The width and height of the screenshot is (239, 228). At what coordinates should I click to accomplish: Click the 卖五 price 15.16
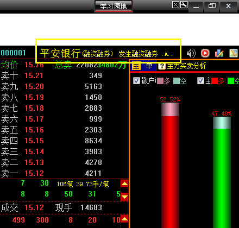tap(34, 130)
